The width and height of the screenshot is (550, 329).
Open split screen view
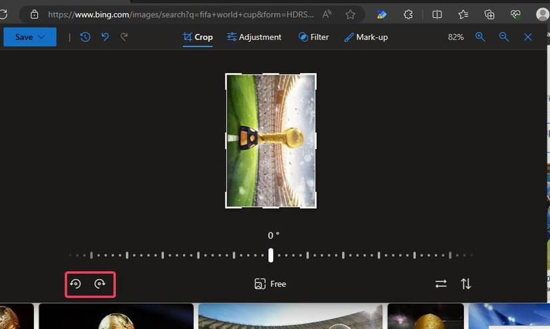pos(437,15)
